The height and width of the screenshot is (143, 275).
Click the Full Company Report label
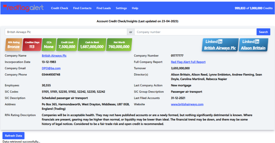148,62
